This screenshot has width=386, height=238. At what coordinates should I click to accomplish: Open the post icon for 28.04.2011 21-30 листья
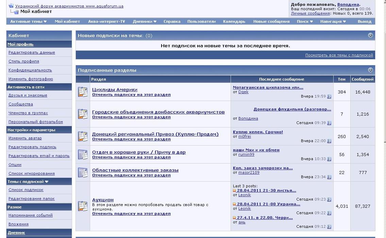coord(234,191)
